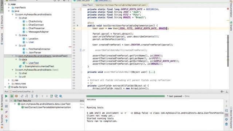
Task: Select Location class in data package
Action: pyautogui.click(x=33, y=39)
